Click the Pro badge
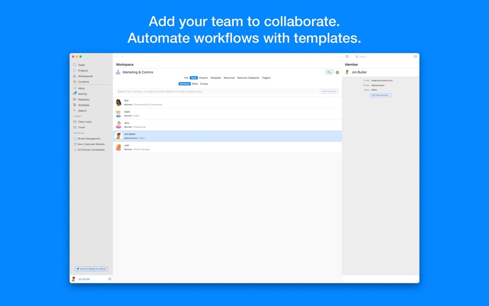Image resolution: width=489 pixels, height=306 pixels. coord(329,72)
